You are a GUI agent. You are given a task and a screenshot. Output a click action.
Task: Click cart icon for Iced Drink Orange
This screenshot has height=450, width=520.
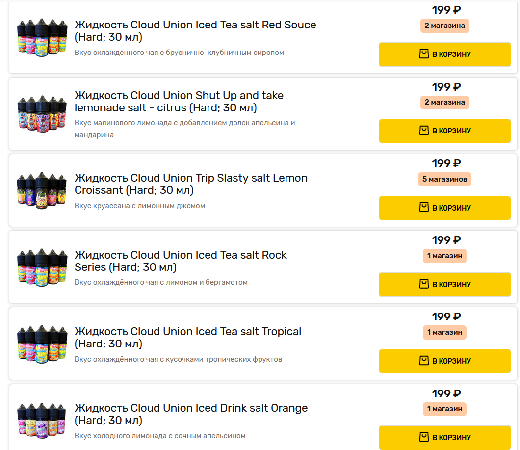pyautogui.click(x=424, y=437)
